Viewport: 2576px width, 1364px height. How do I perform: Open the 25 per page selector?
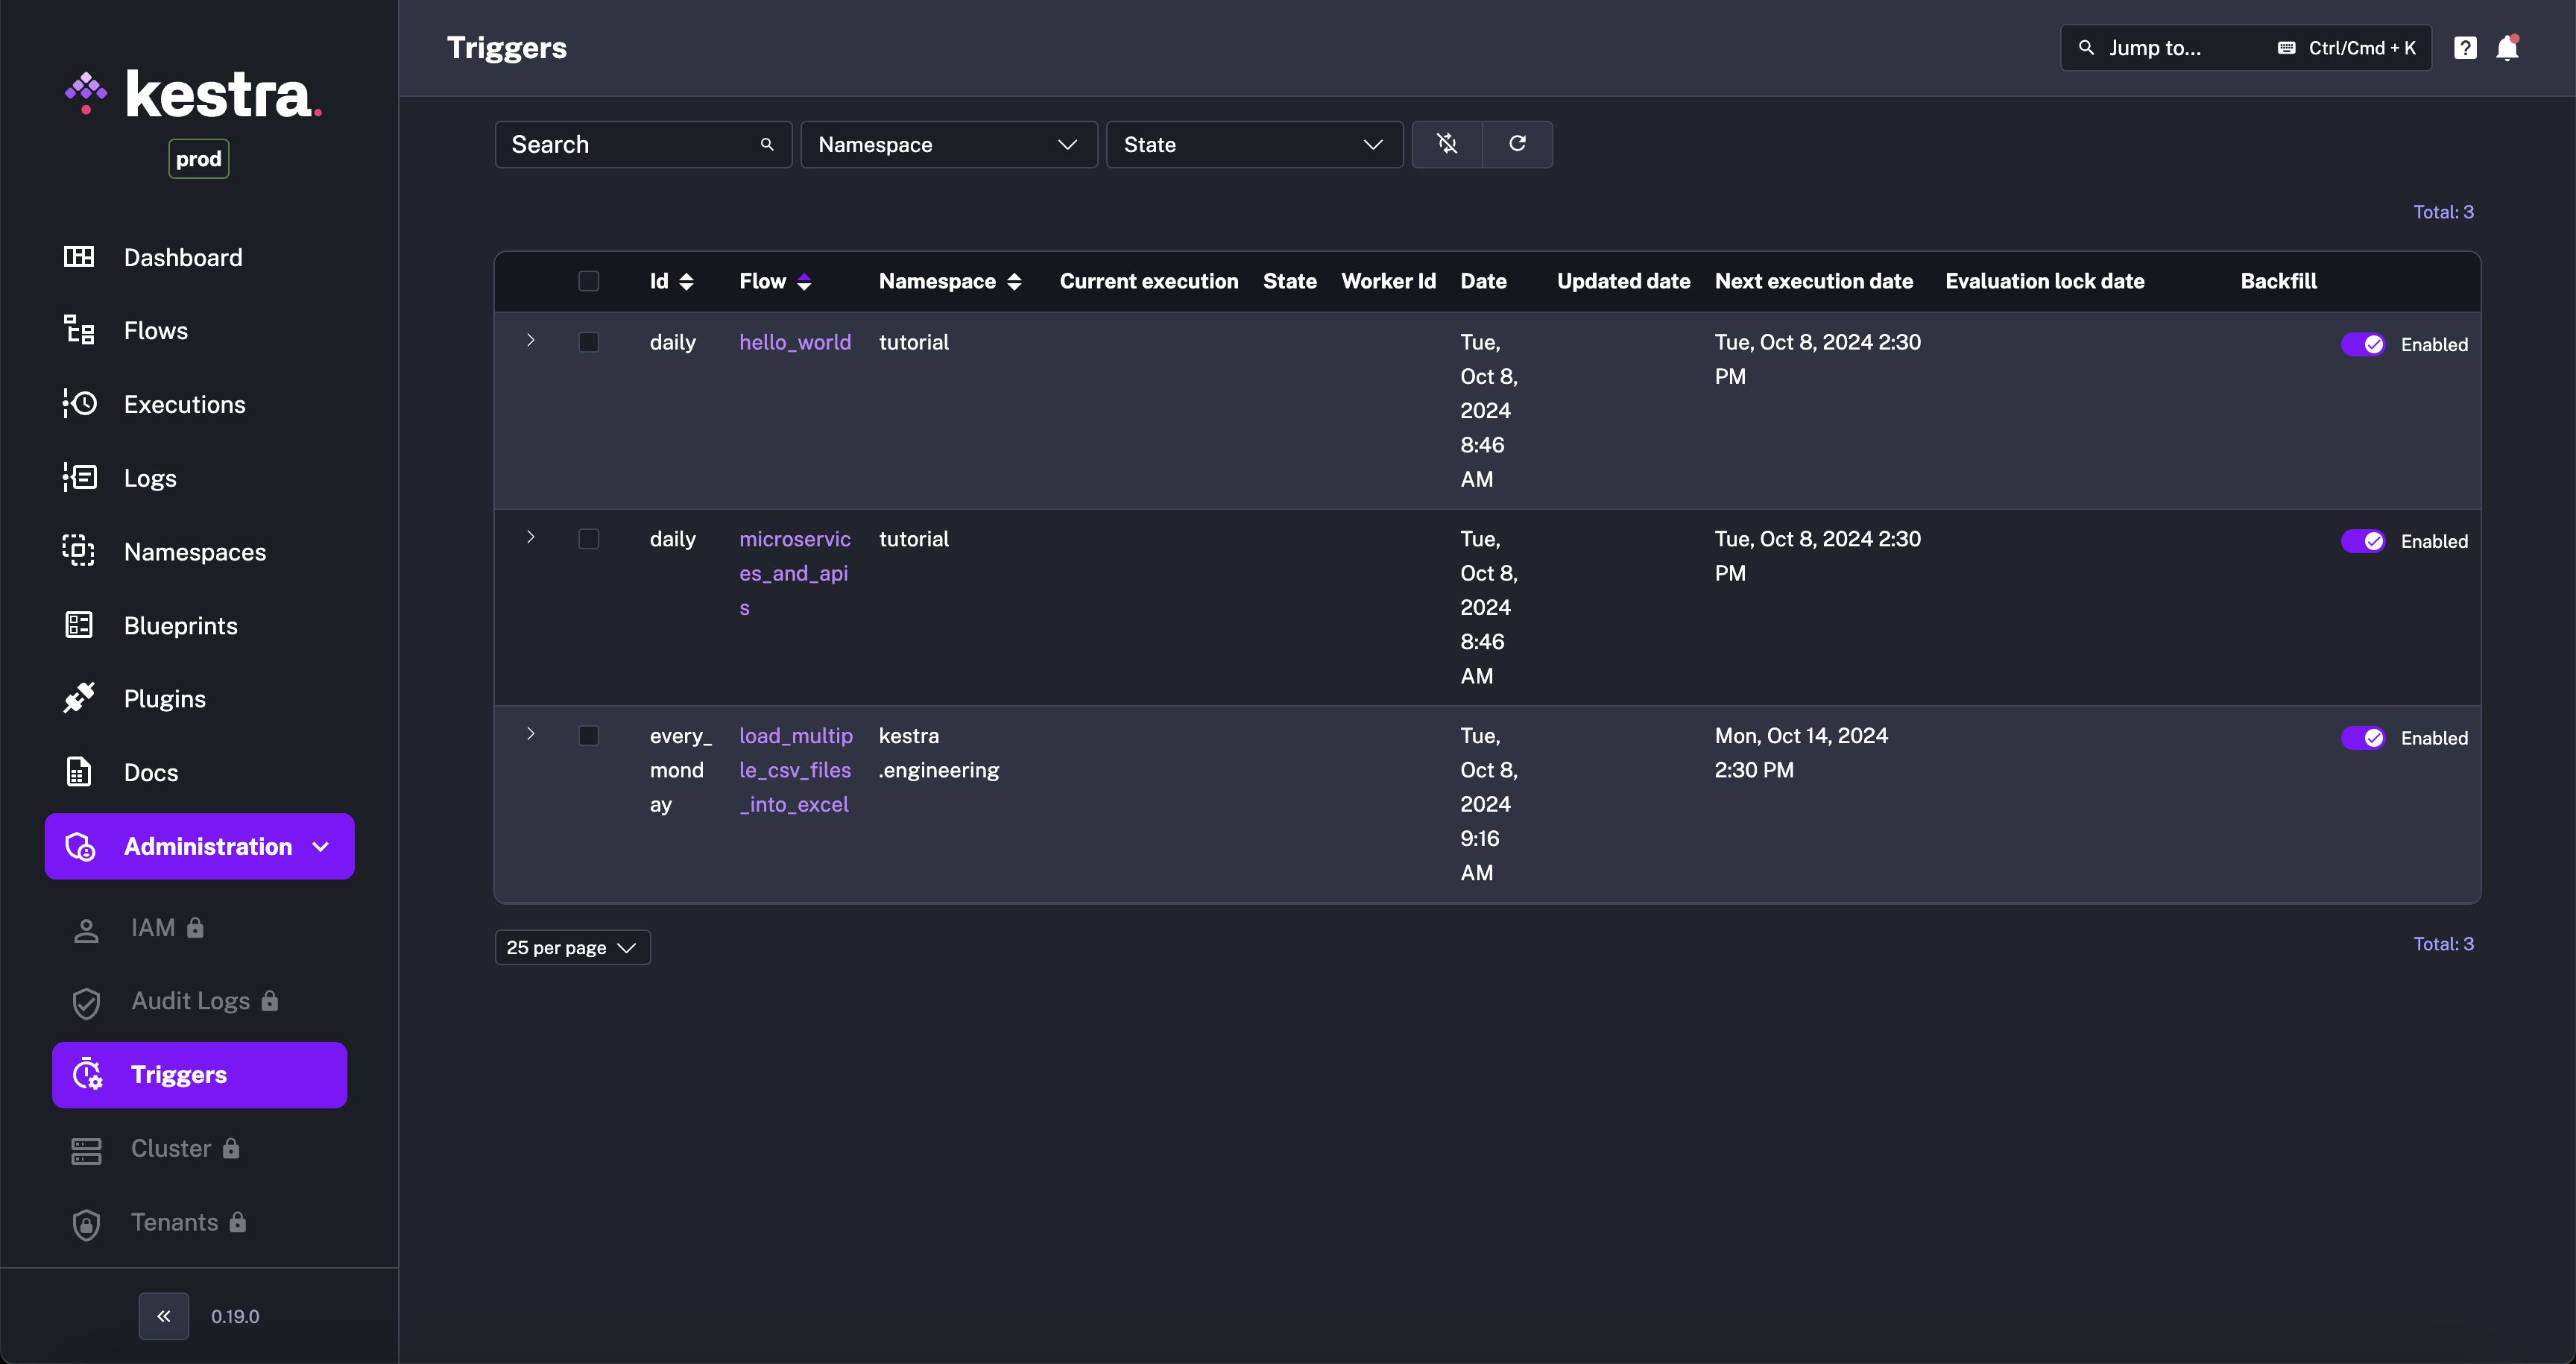pos(572,947)
